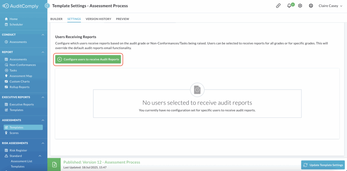Collapse the EXECUTIVE REPORTS section chevron
This screenshot has width=347, height=171.
click(43, 97)
